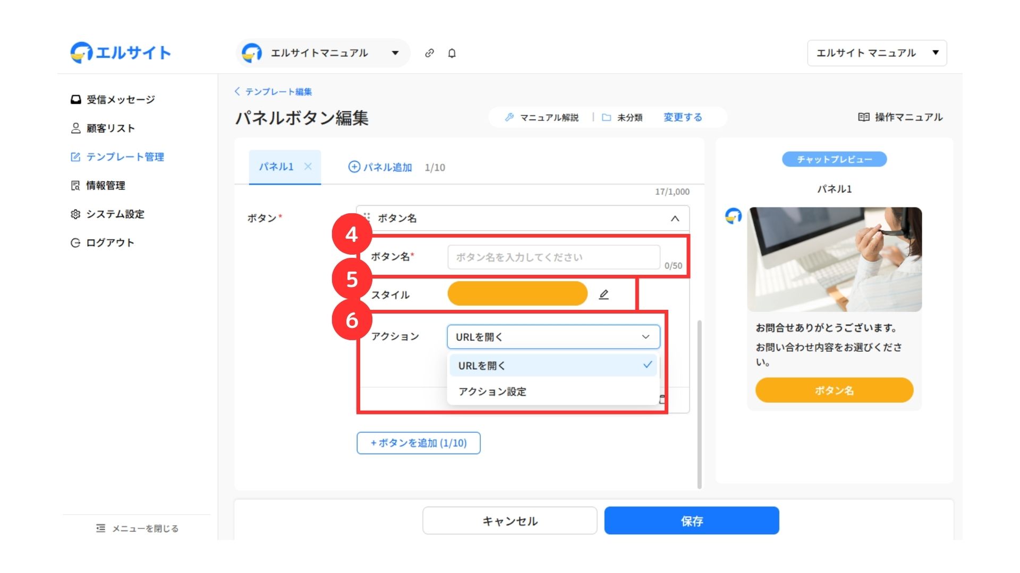
Task: Collapse the ボタン名 section chevron
Action: pyautogui.click(x=675, y=219)
